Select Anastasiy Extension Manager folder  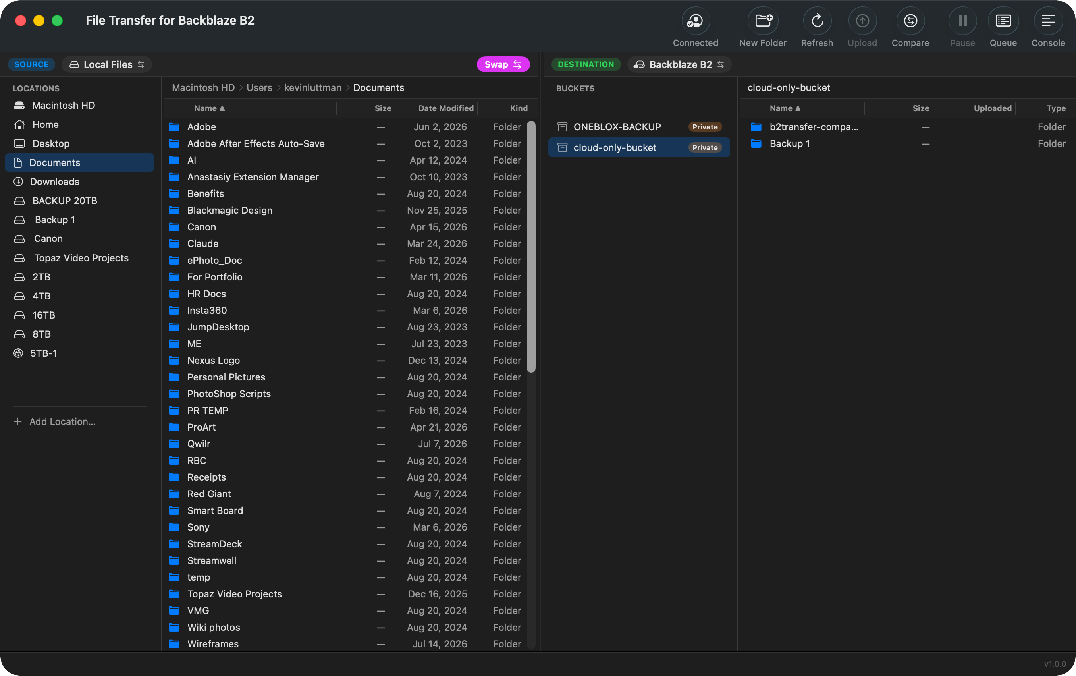pos(345,177)
